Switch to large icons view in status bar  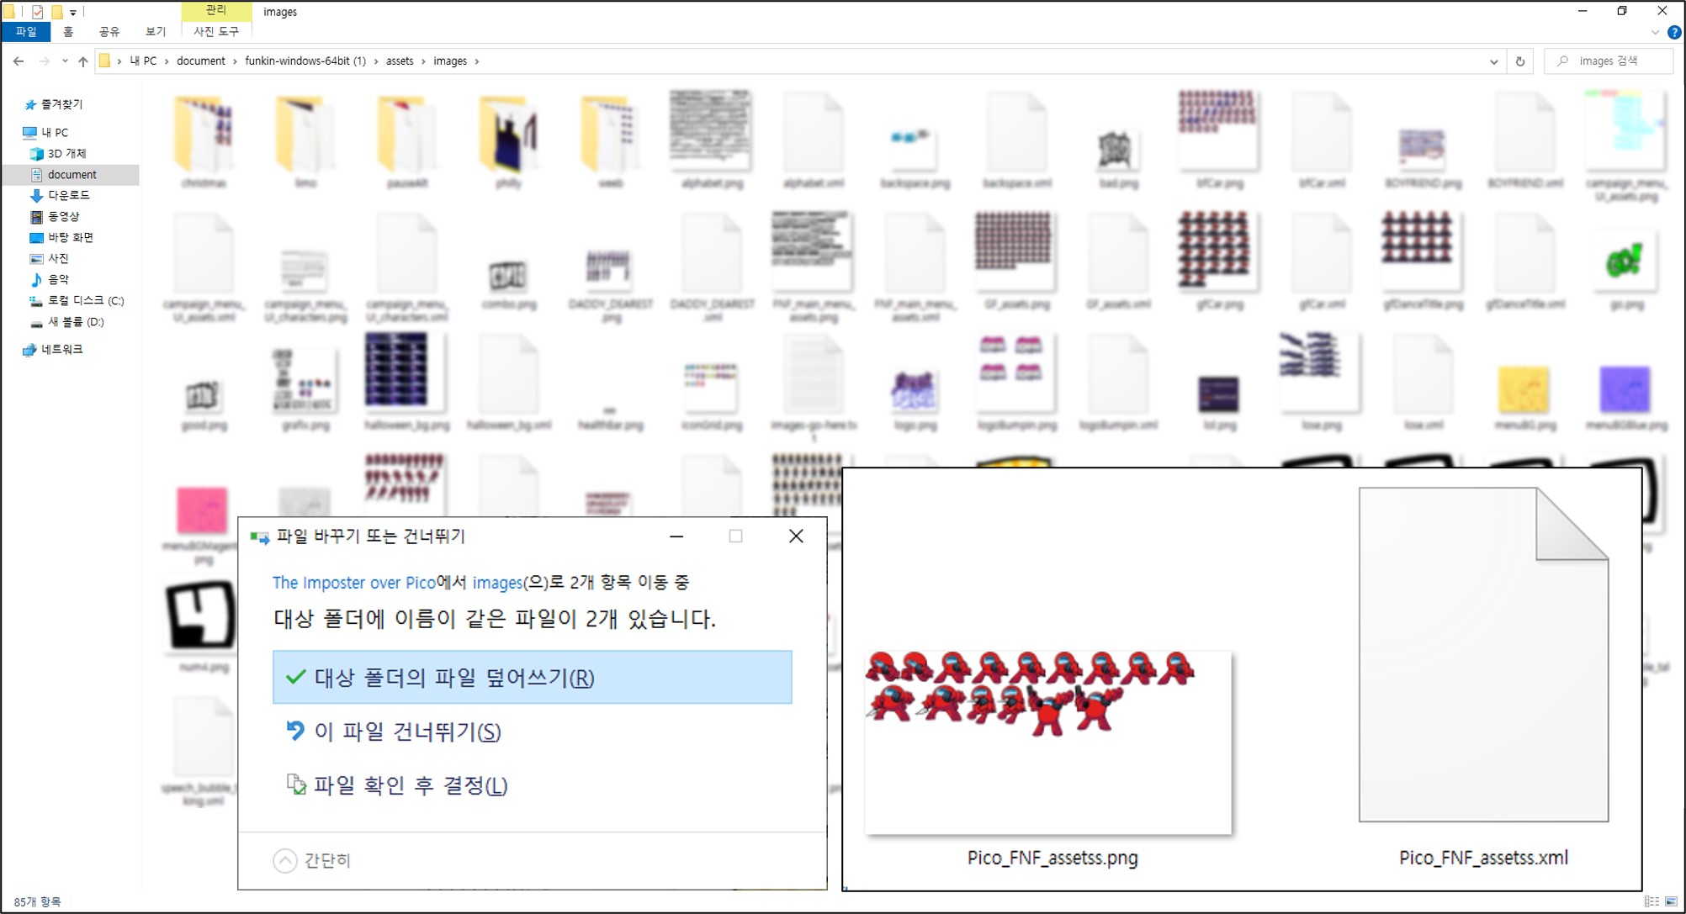[x=1671, y=901]
